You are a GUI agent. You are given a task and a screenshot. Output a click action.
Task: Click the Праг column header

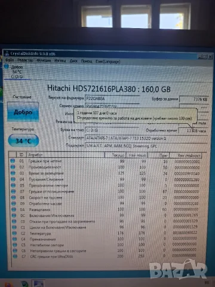(159, 155)
